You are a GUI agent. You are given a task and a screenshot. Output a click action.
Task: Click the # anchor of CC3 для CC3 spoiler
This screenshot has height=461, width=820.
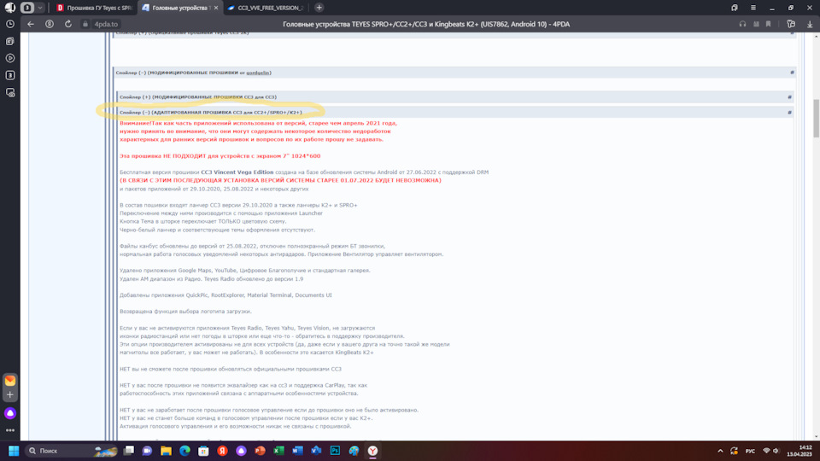point(789,96)
